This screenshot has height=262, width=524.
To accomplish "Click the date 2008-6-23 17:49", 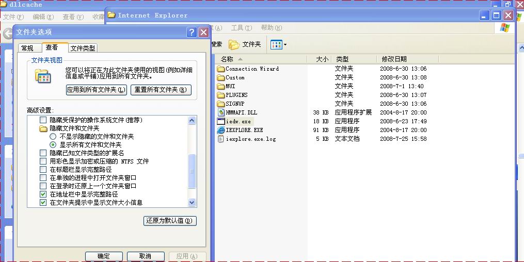I will (x=403, y=121).
